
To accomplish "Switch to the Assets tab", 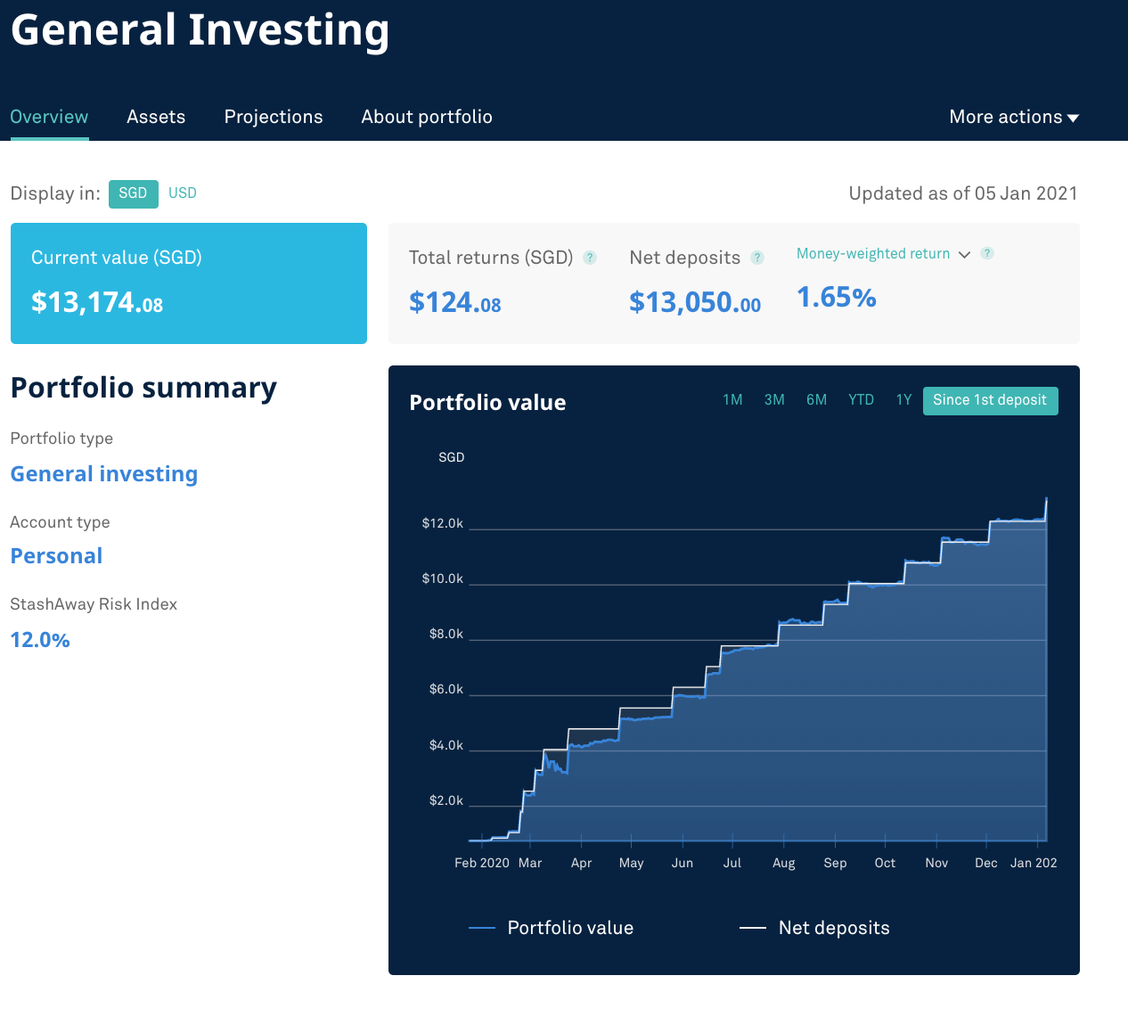I will 156,117.
